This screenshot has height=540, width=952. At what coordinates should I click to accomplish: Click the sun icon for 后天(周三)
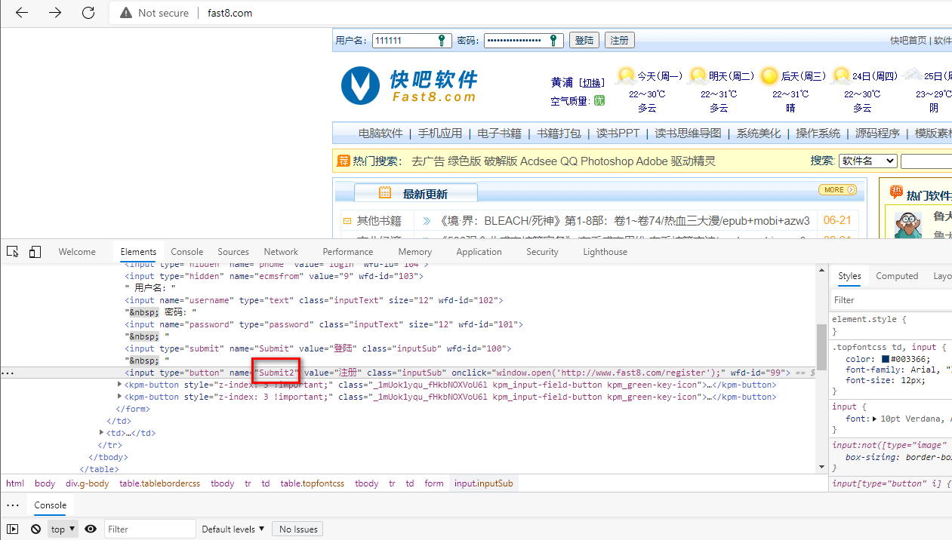(769, 75)
